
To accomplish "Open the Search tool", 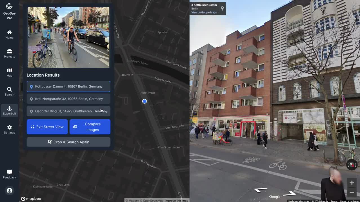I will (x=9, y=91).
